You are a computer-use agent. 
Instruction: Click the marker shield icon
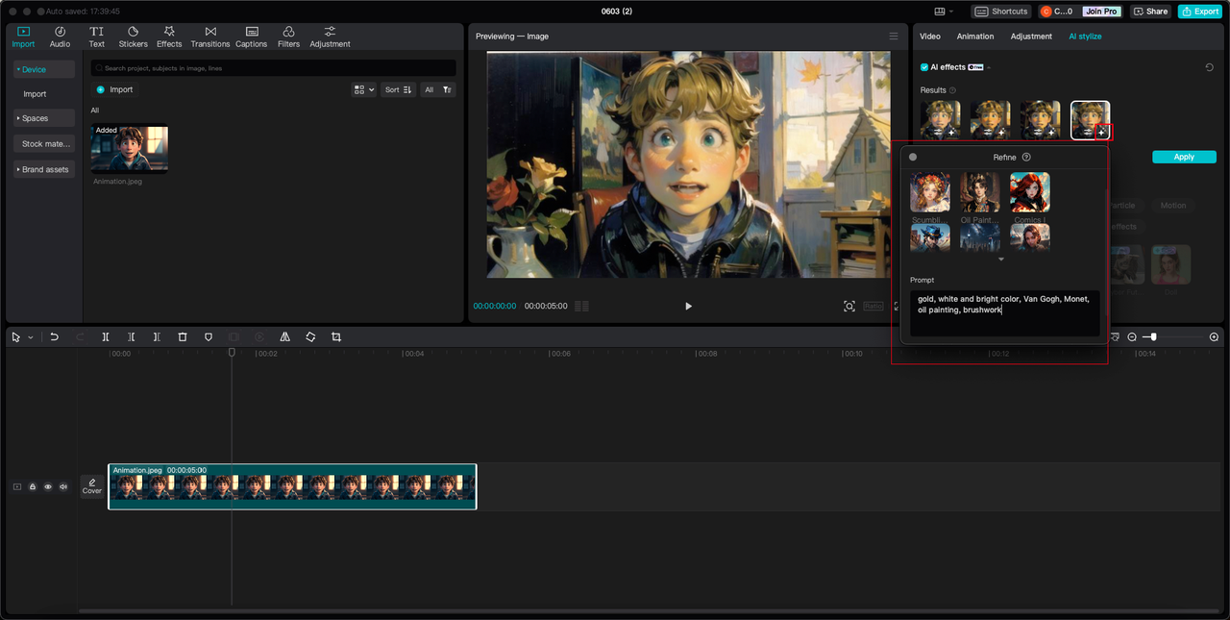pyautogui.click(x=209, y=337)
